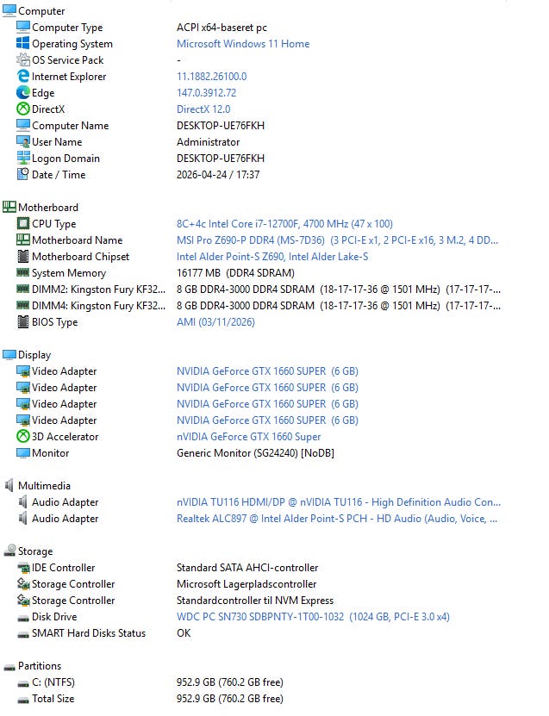Select the Display section heading
Image resolution: width=549 pixels, height=716 pixels.
coord(34,355)
